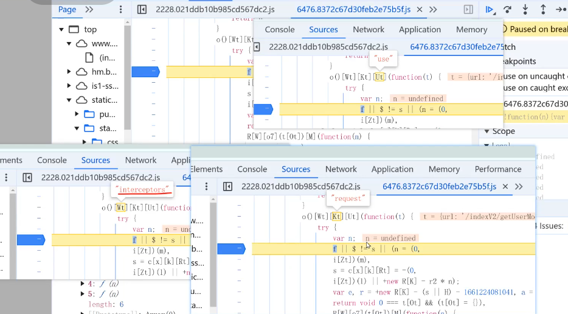Close 6476 file tab in top main window
The width and height of the screenshot is (568, 314).
(420, 9)
